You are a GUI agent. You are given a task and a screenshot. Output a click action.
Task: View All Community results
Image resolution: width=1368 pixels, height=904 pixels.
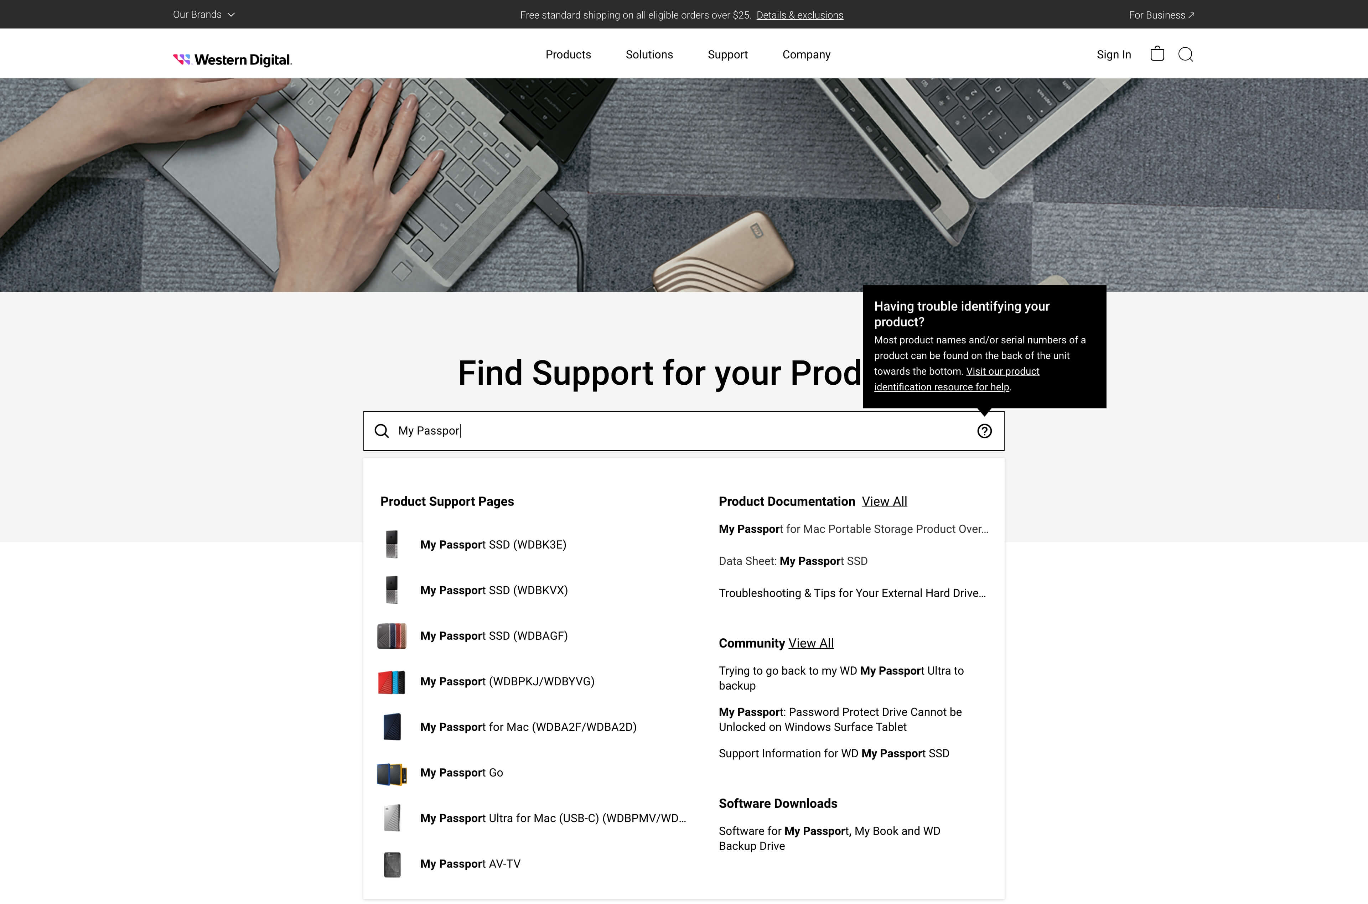[x=810, y=643]
